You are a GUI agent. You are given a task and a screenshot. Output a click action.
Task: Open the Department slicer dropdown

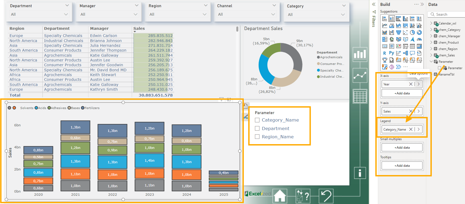[x=39, y=14]
